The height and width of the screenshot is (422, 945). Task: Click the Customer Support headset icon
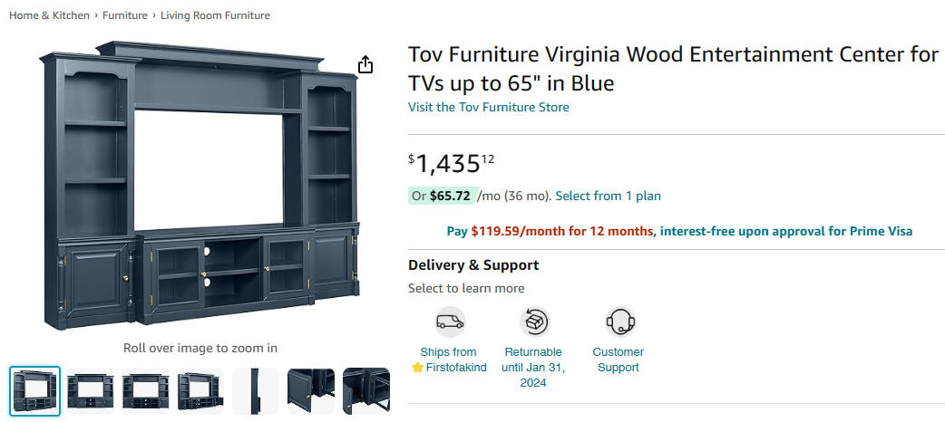click(620, 322)
